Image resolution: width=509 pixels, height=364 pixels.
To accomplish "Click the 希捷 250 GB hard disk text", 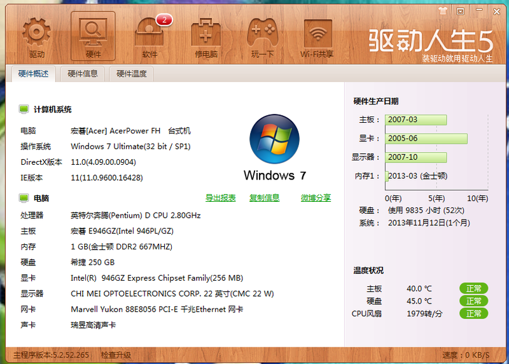I will [92, 262].
